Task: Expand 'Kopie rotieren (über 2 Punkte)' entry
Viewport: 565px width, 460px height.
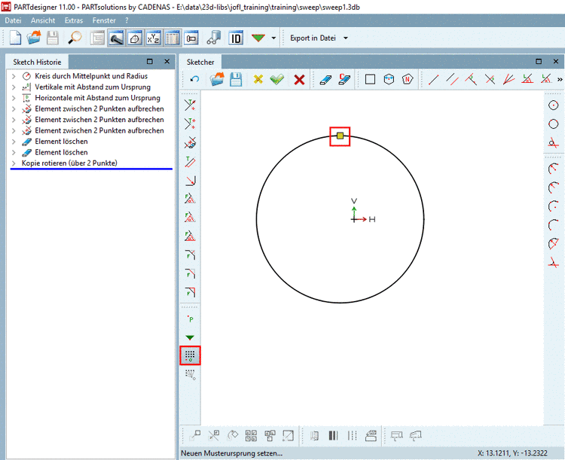Action: (14, 163)
